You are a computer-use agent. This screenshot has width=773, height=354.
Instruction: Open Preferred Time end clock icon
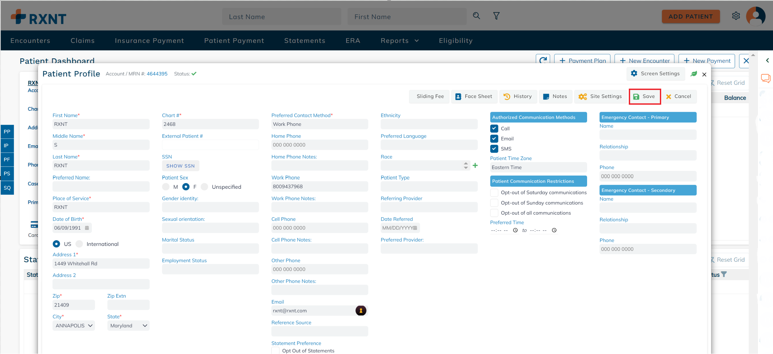pos(554,230)
